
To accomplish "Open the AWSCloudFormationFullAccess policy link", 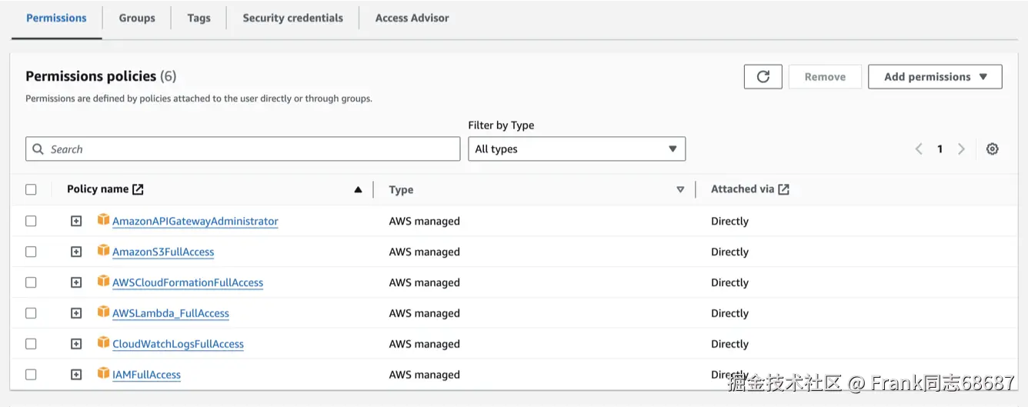I will pos(188,282).
